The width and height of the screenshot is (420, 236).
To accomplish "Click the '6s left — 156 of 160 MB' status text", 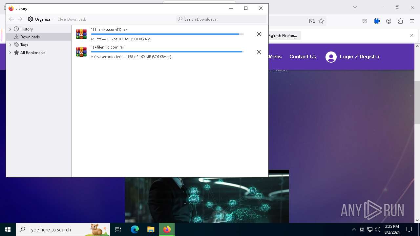I will tap(121, 39).
